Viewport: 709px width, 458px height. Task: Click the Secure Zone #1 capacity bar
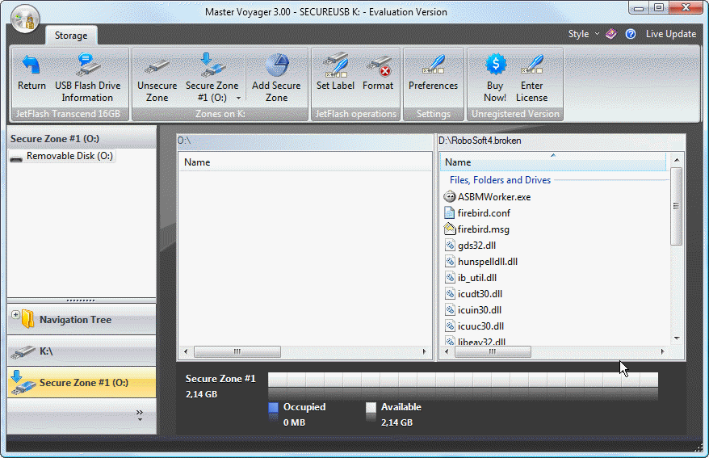[463, 380]
